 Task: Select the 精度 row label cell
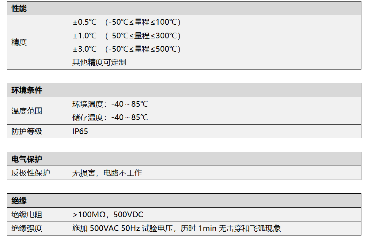click(x=19, y=42)
